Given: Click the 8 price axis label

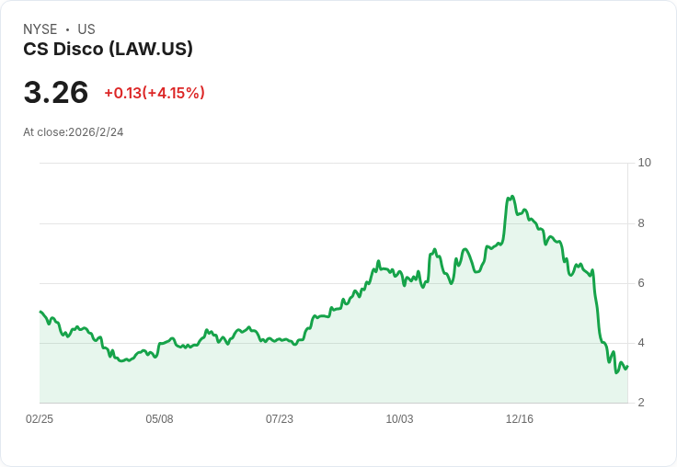Looking at the screenshot, I should tap(641, 223).
